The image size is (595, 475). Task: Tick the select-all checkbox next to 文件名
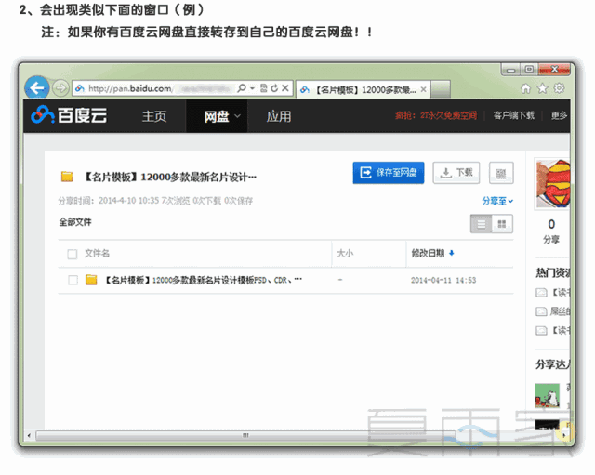(x=73, y=254)
